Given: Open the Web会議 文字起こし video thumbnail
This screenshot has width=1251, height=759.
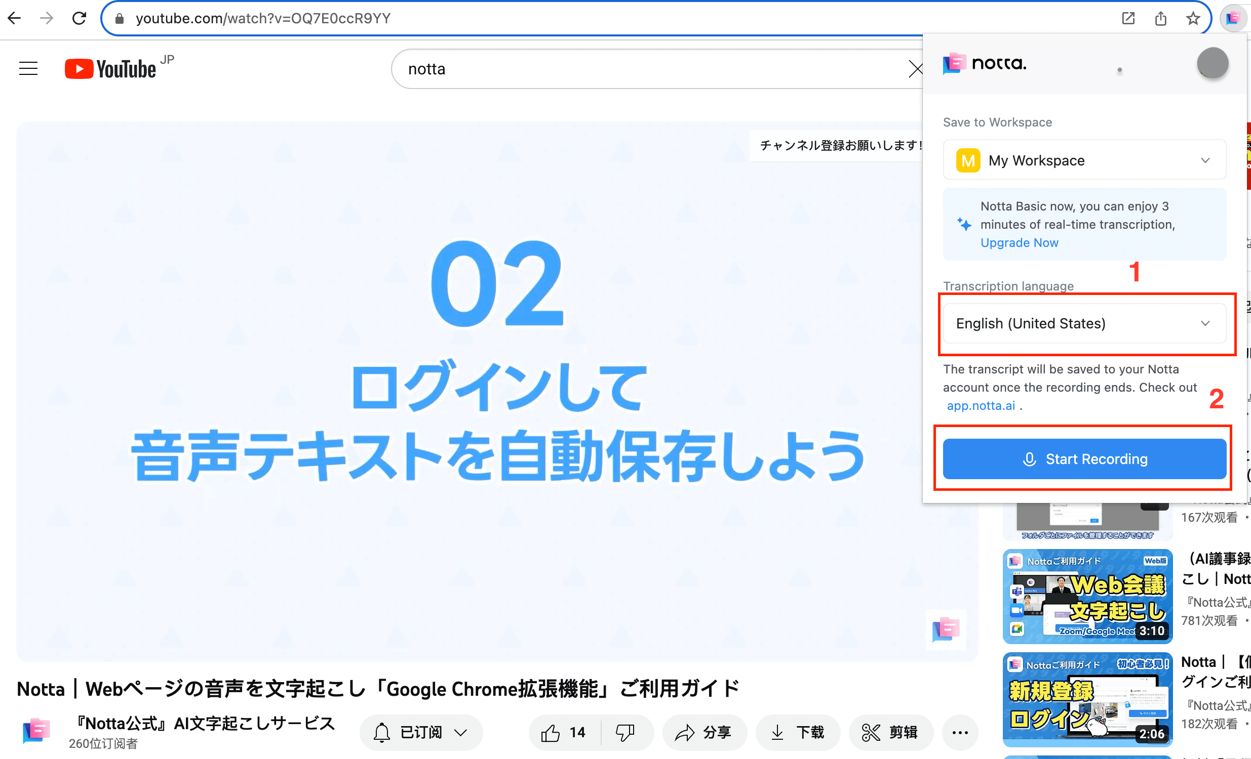Looking at the screenshot, I should click(x=1087, y=596).
